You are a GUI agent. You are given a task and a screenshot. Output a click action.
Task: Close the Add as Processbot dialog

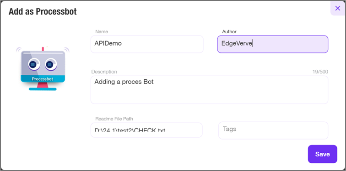(x=338, y=8)
